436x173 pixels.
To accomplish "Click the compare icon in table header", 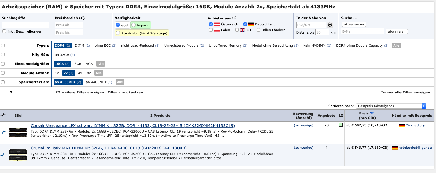I will (3, 115).
